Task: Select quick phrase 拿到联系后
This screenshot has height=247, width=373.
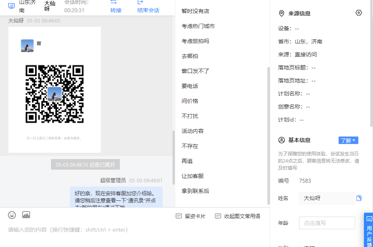Action: click(x=195, y=191)
